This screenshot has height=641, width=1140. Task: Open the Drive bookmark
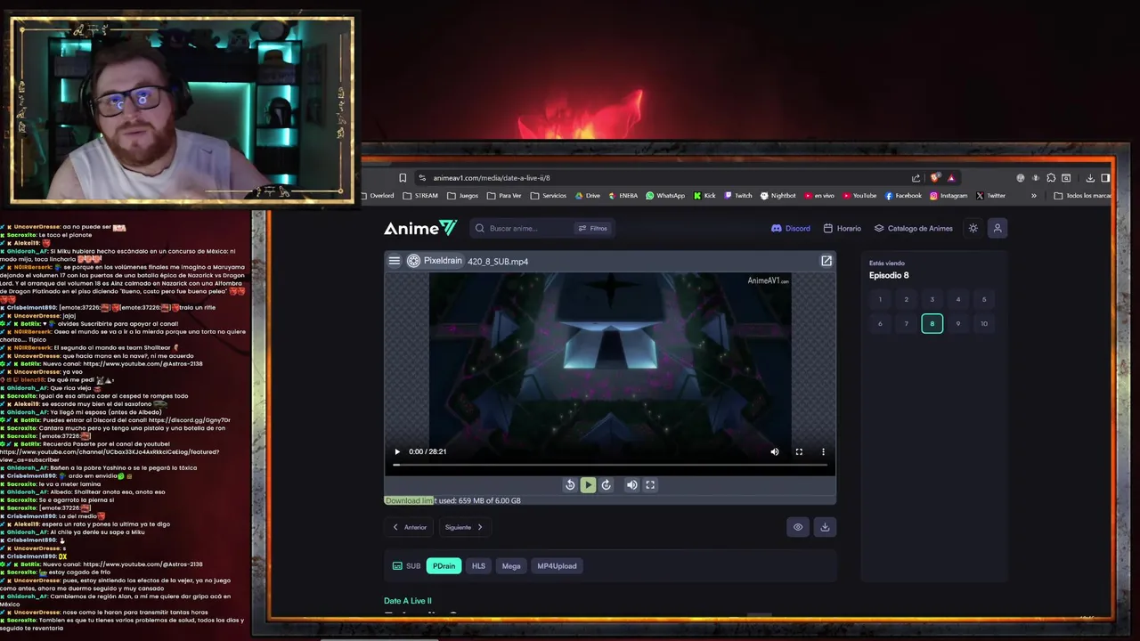click(x=588, y=196)
